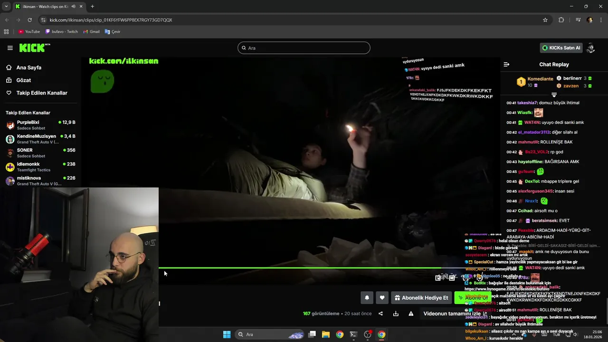Click Abonelik Hediye Et button

coord(421,298)
